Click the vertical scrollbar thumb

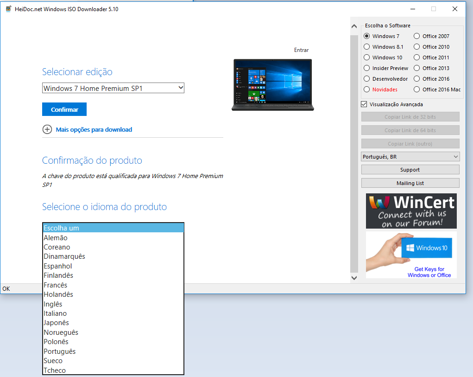pos(354,154)
